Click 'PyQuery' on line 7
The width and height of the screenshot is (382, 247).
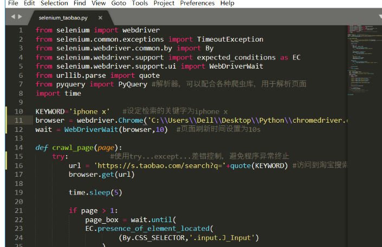click(133, 84)
